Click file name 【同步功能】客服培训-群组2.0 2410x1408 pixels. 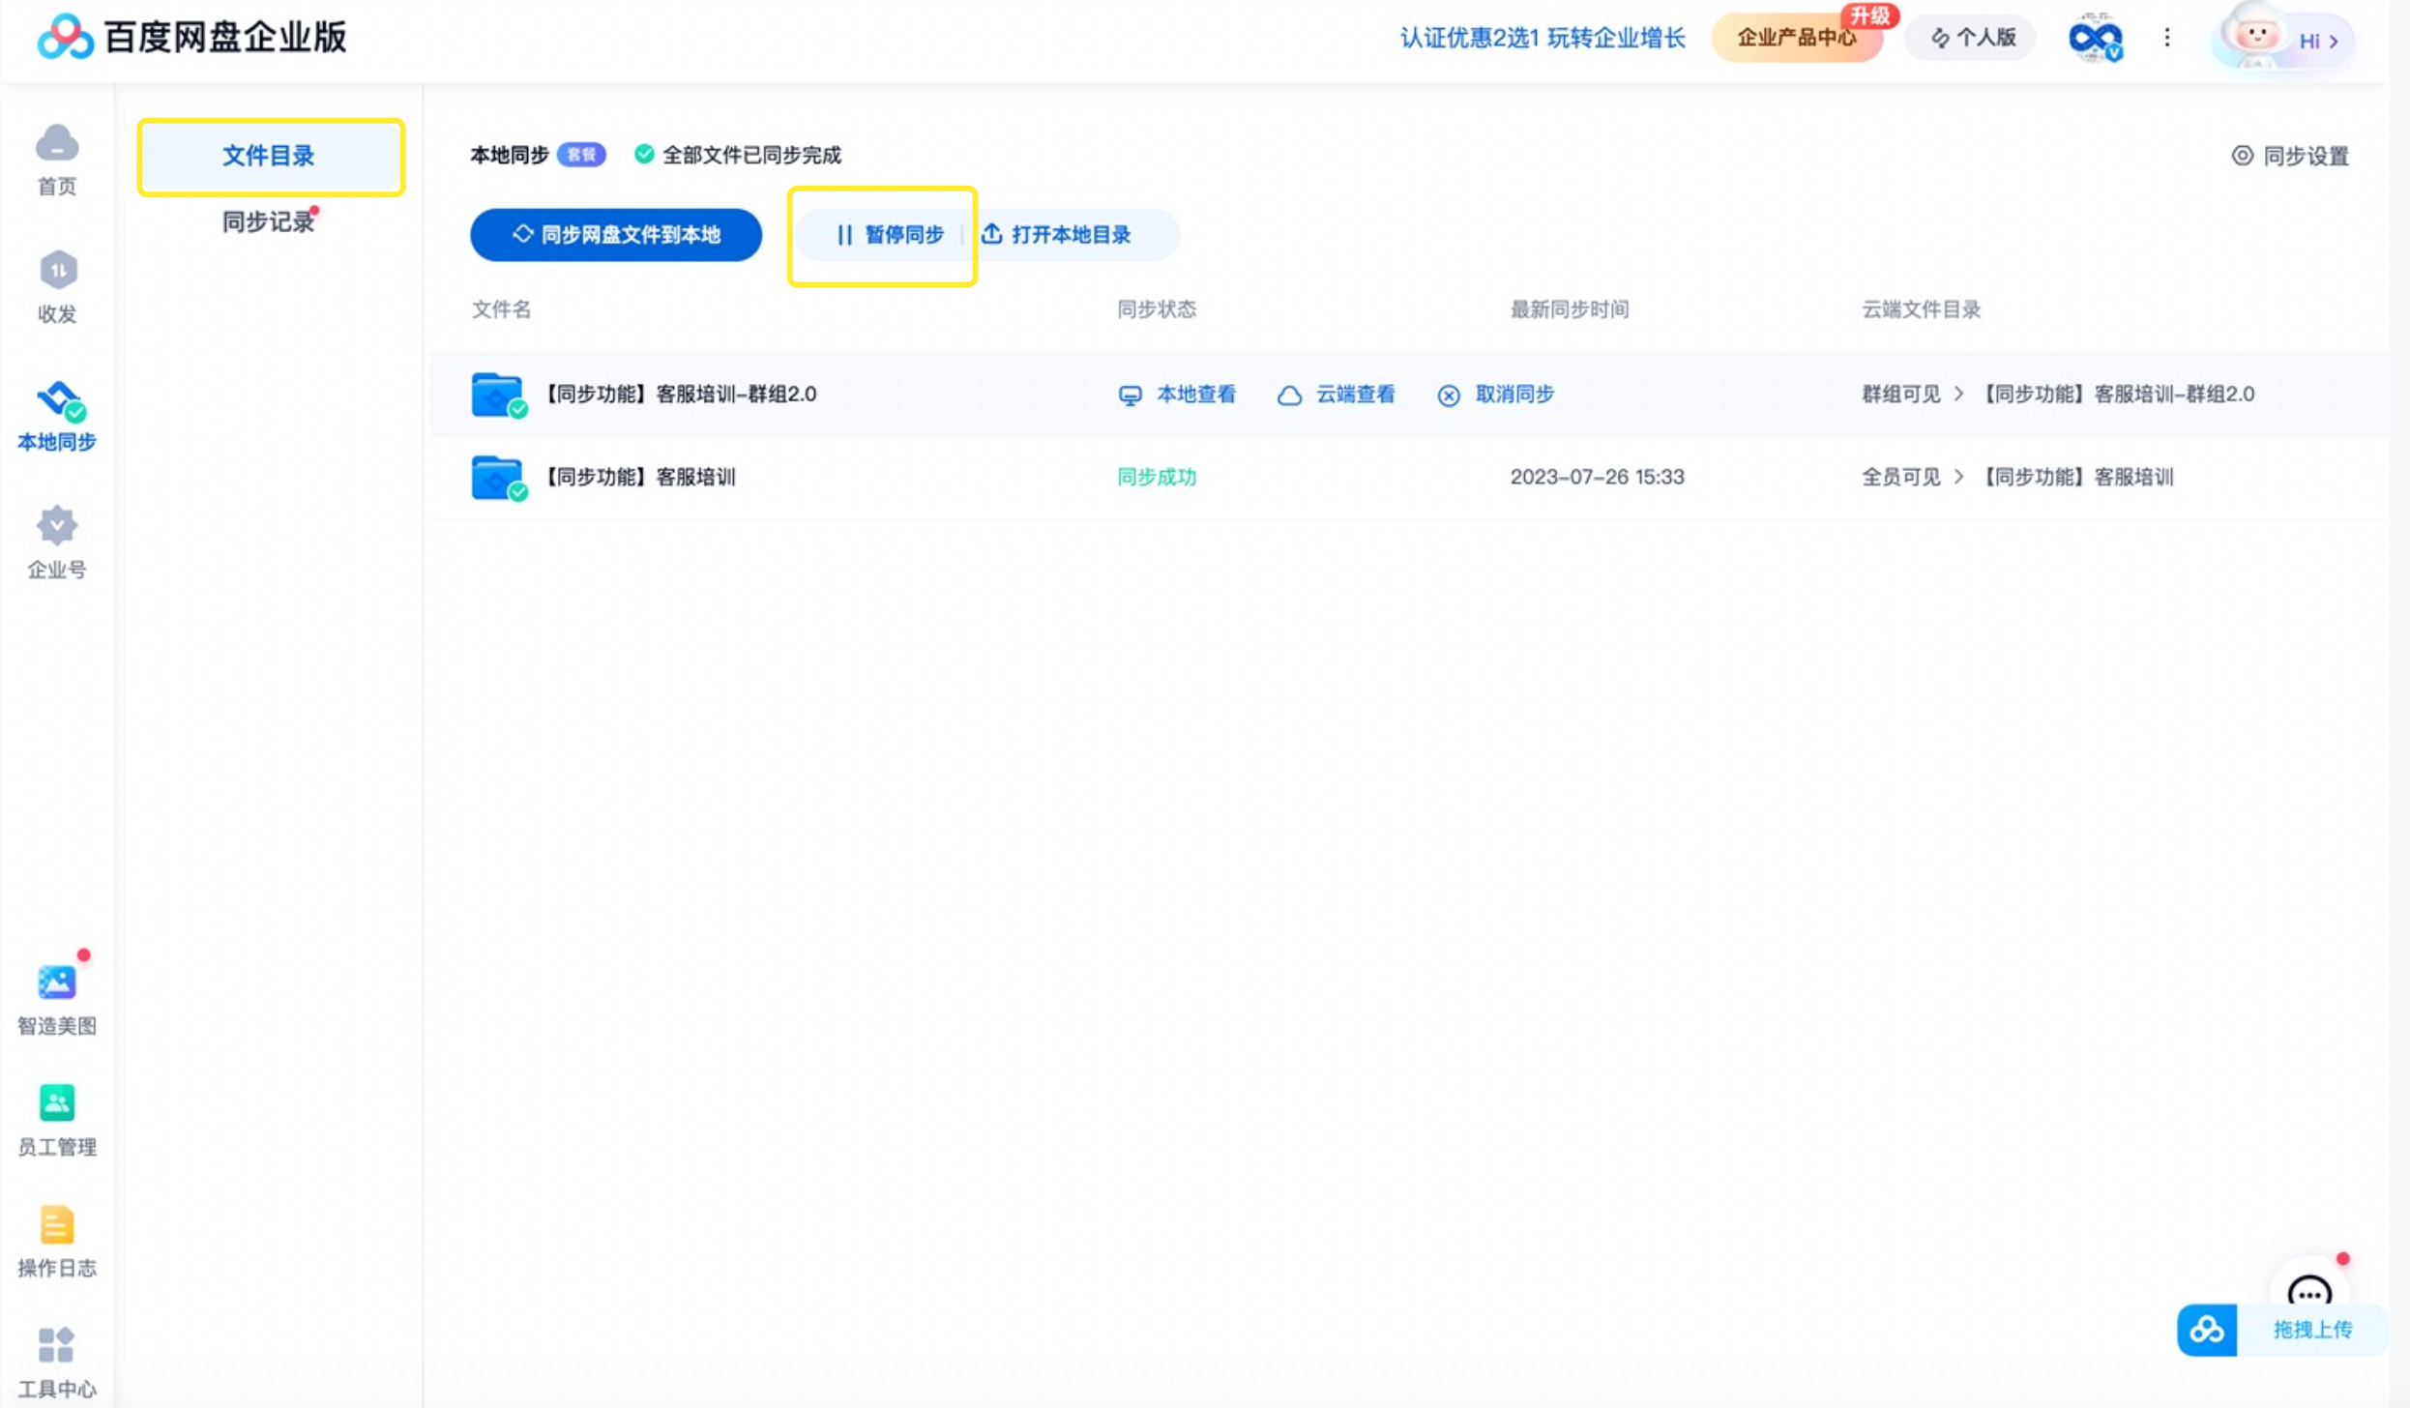tap(679, 394)
